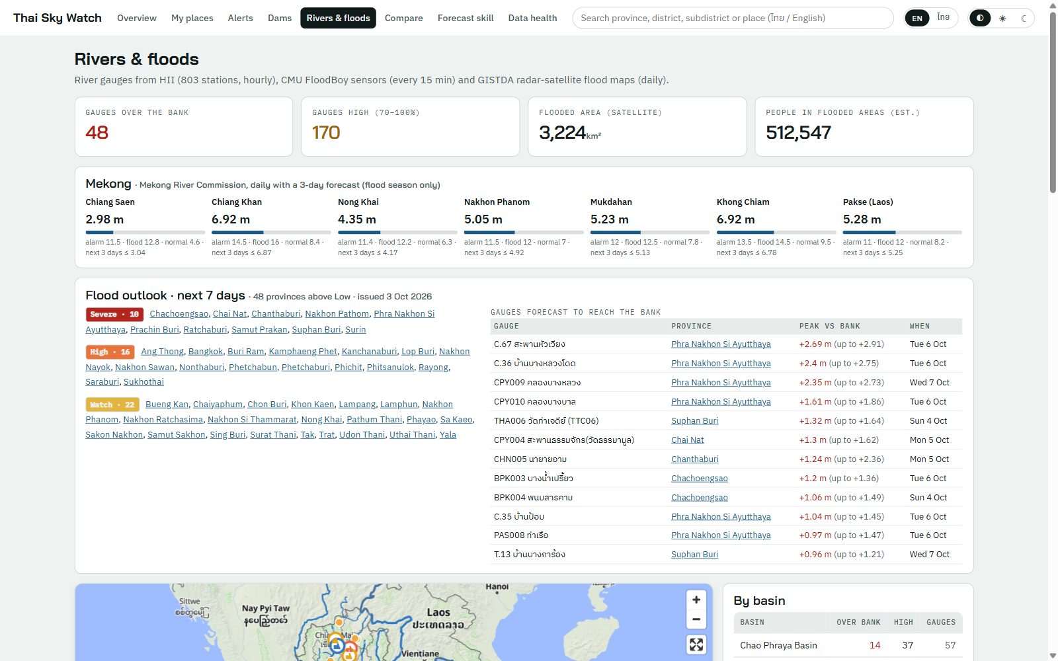The height and width of the screenshot is (661, 1058).
Task: Select the Rivers & floods tab
Action: point(338,18)
